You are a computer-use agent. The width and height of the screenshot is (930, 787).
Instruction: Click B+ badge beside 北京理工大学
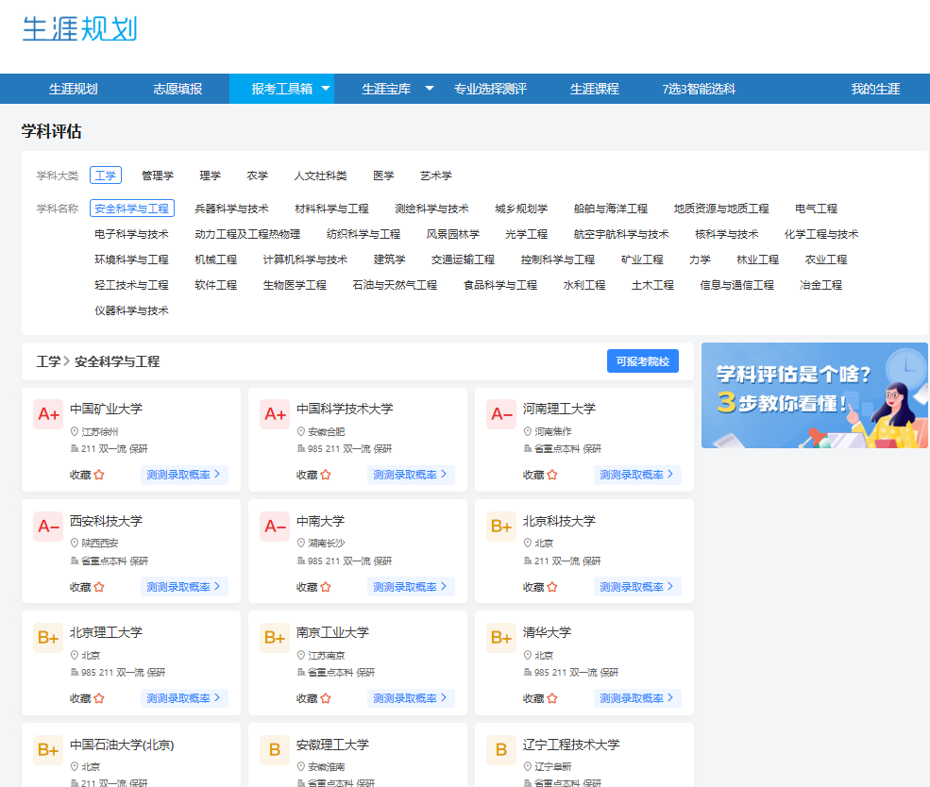click(x=48, y=638)
